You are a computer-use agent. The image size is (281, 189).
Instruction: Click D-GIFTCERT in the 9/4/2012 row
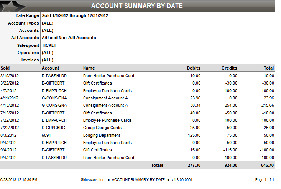click(53, 150)
